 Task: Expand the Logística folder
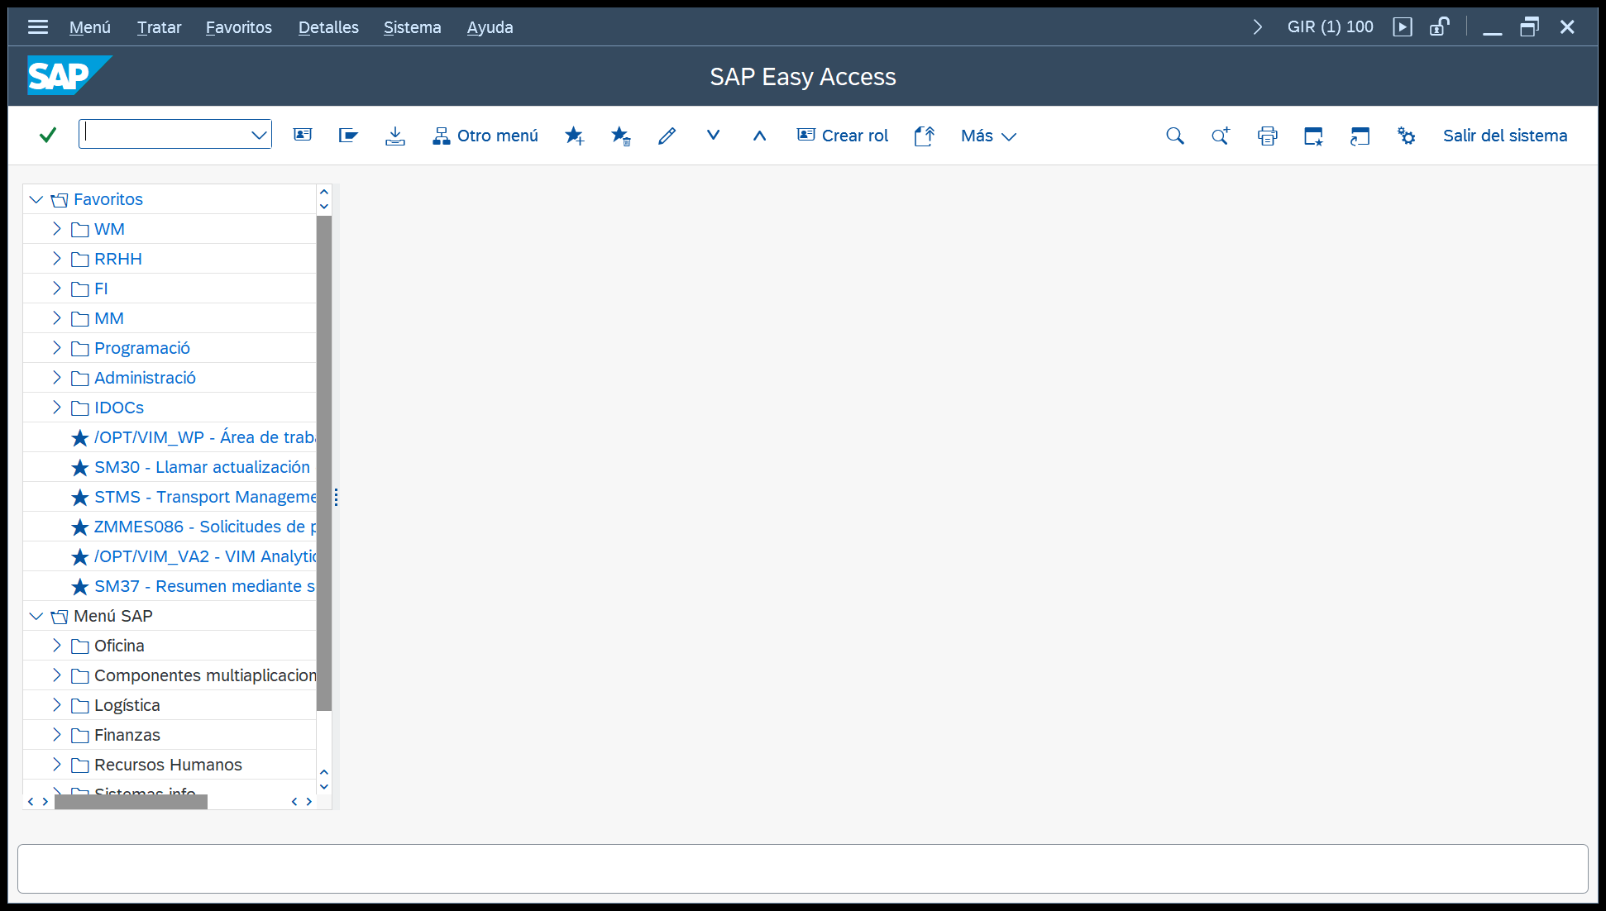[56, 705]
